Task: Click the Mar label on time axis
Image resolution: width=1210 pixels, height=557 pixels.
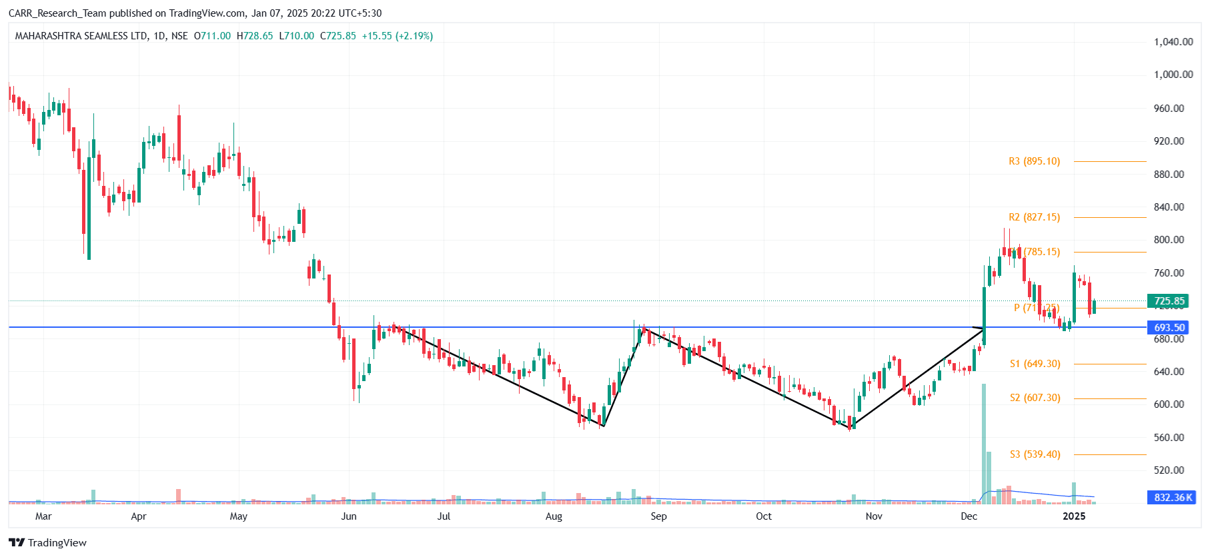Action: click(x=43, y=516)
